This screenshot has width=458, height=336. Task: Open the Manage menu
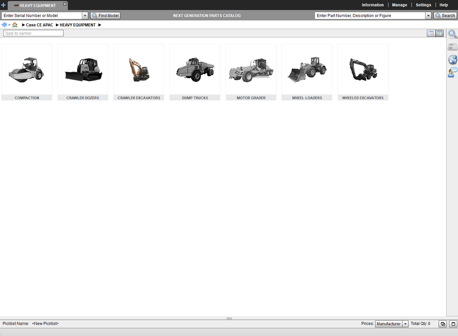point(399,5)
